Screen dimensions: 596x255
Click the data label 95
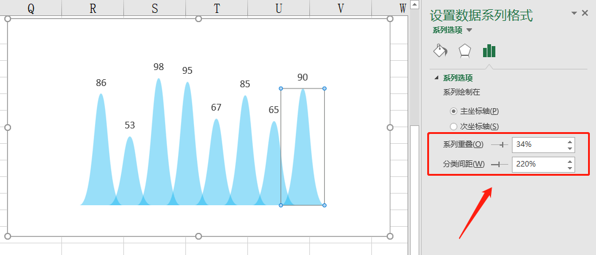[187, 71]
